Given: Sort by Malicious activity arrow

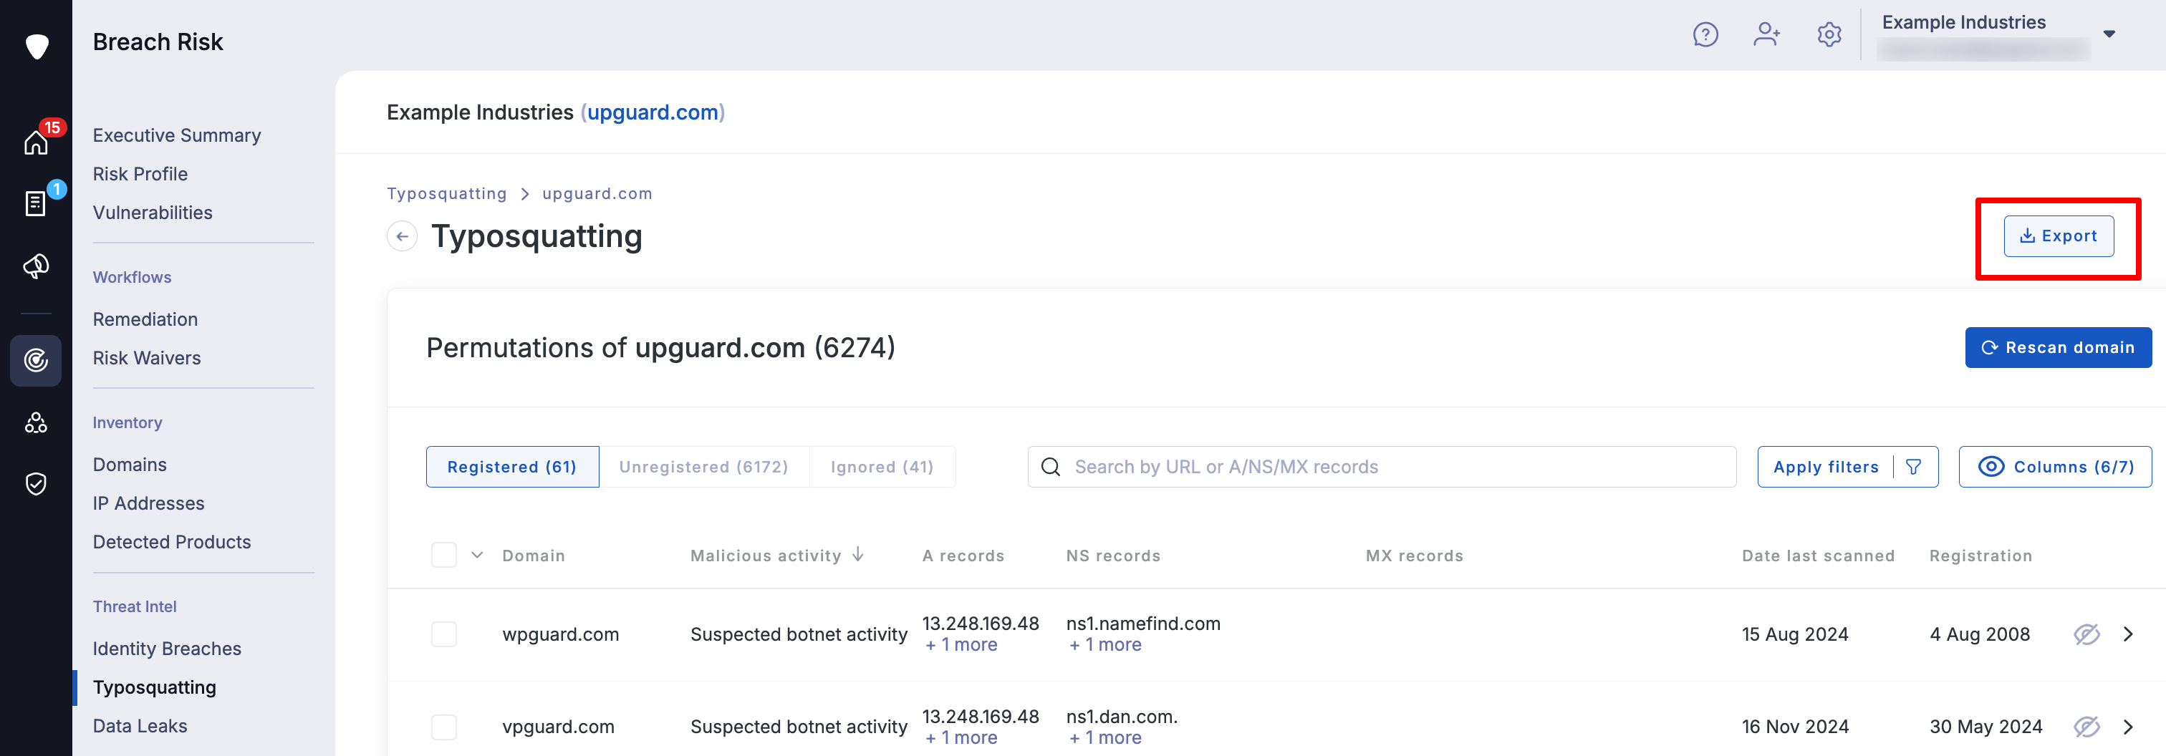Looking at the screenshot, I should click(857, 554).
